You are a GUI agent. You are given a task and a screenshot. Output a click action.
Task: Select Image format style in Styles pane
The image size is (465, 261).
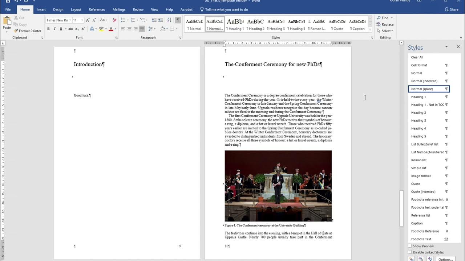click(429, 176)
